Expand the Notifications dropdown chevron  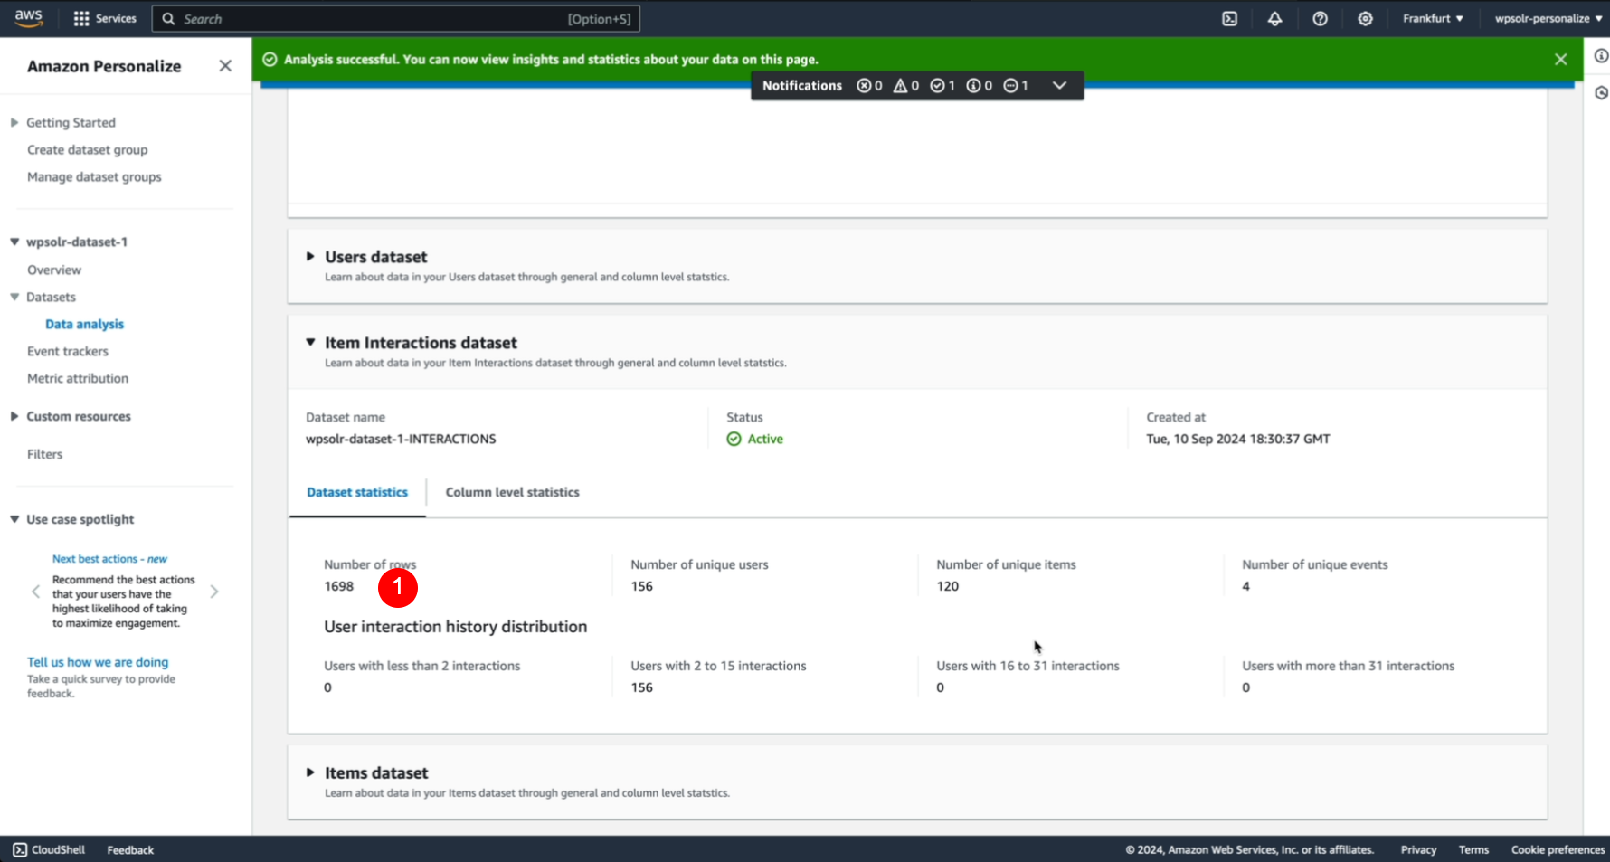tap(1059, 85)
